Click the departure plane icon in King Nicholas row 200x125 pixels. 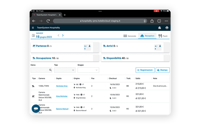33,96
